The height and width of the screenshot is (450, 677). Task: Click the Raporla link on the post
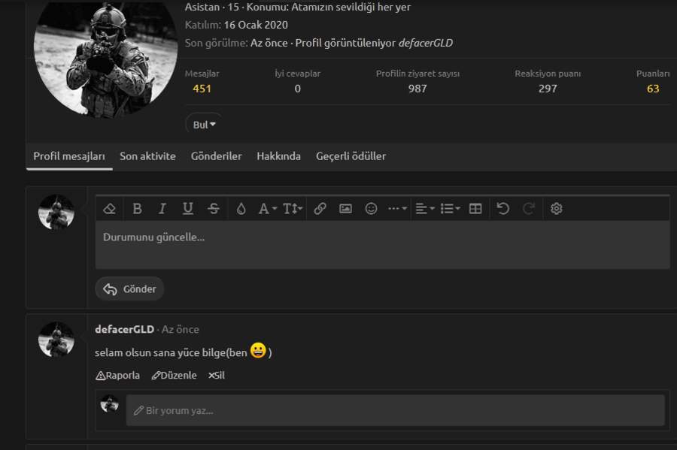(x=117, y=376)
